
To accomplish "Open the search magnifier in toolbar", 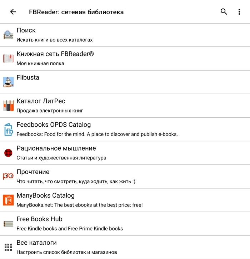I will (x=224, y=12).
